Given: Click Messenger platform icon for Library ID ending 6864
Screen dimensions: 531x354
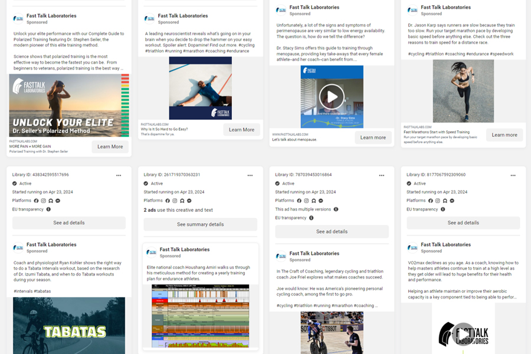Looking at the screenshot, I should coord(321,201).
